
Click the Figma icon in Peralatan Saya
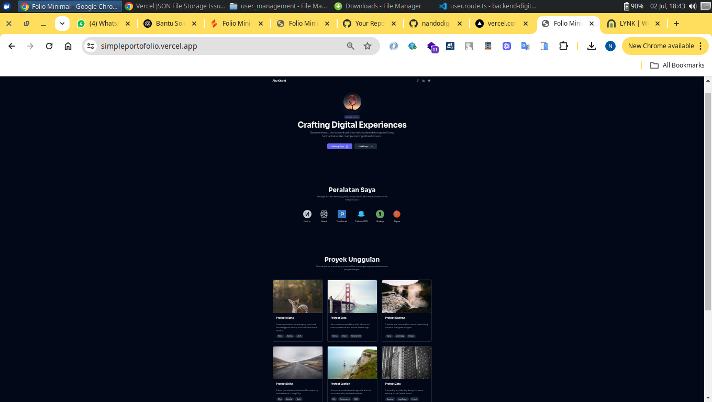tap(397, 214)
